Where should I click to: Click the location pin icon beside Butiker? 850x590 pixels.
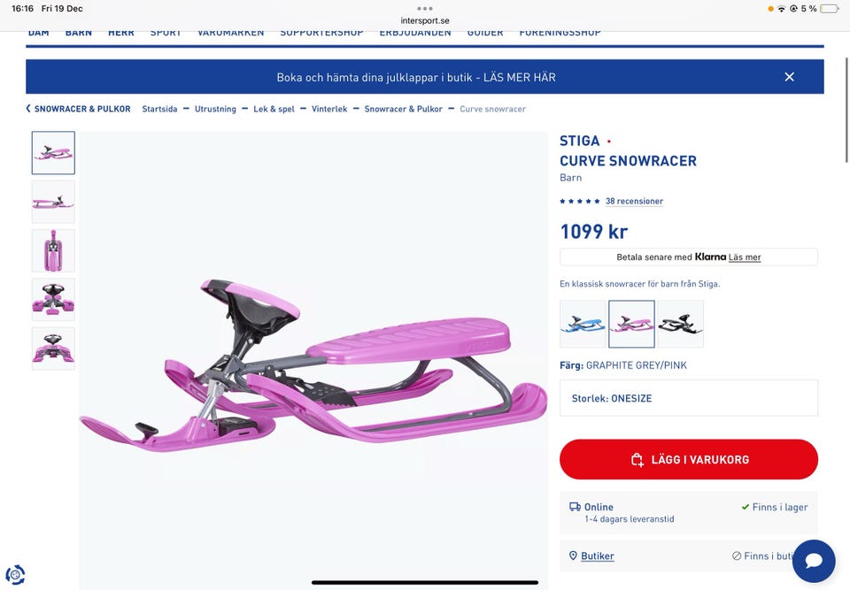(x=573, y=556)
